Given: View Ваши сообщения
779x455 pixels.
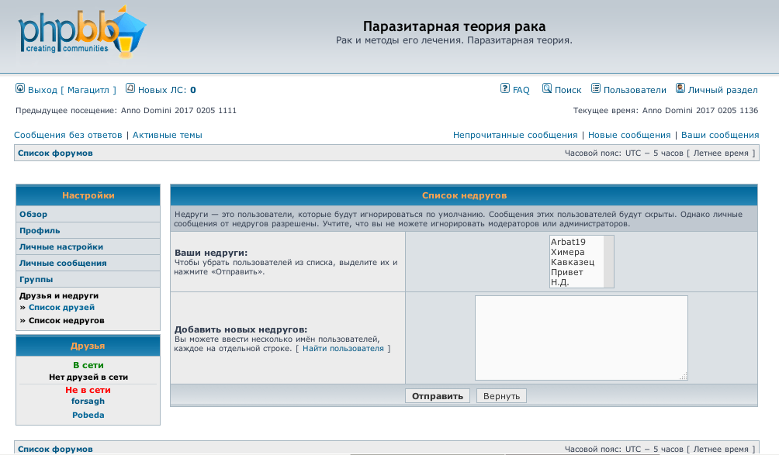Looking at the screenshot, I should [720, 135].
